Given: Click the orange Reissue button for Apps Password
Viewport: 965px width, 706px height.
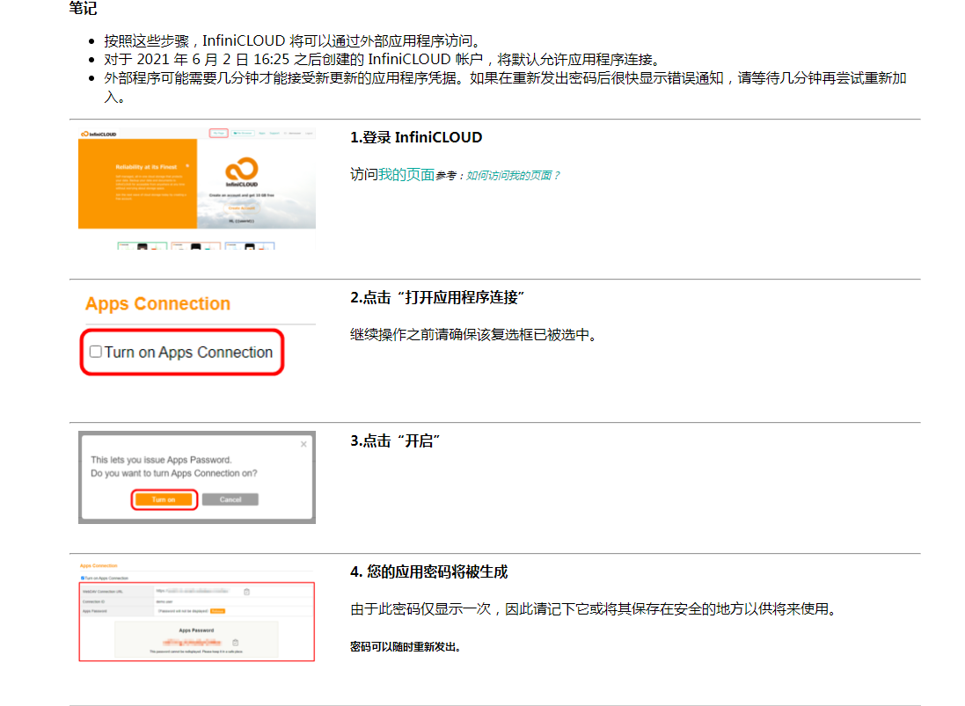Looking at the screenshot, I should [217, 610].
